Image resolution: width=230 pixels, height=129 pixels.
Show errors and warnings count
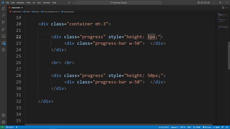pyautogui.click(x=10, y=127)
